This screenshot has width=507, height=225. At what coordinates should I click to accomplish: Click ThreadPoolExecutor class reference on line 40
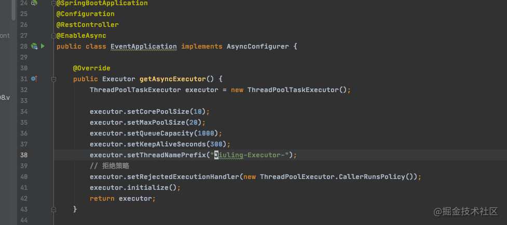point(297,177)
